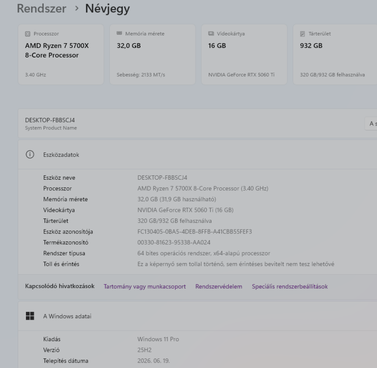
Task: Select the Névjegy page title
Action: click(107, 9)
